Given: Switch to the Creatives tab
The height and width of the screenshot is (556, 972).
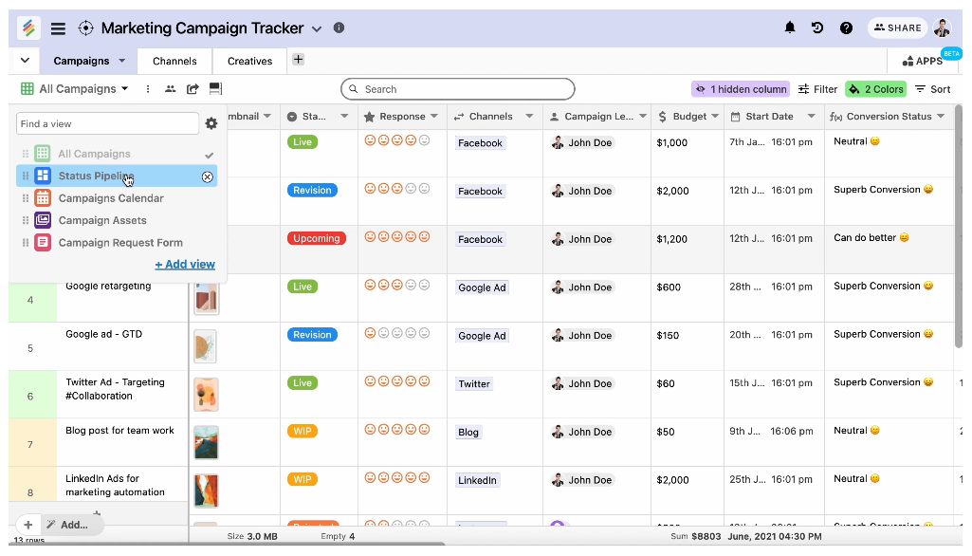Looking at the screenshot, I should pos(249,61).
